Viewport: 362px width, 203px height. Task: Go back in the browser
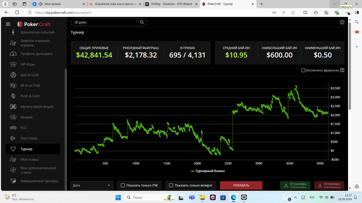click(x=6, y=12)
